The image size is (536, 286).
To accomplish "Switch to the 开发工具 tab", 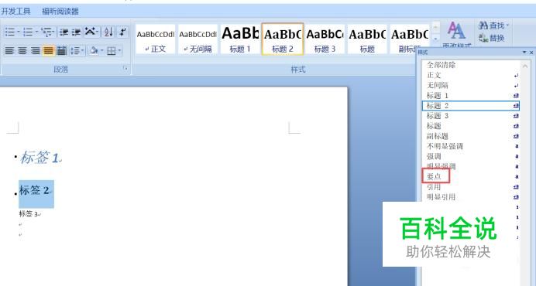I will 15,11.
